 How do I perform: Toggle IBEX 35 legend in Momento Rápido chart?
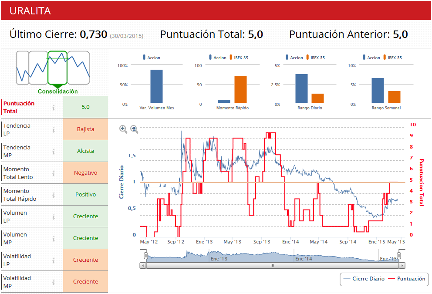tap(239, 57)
